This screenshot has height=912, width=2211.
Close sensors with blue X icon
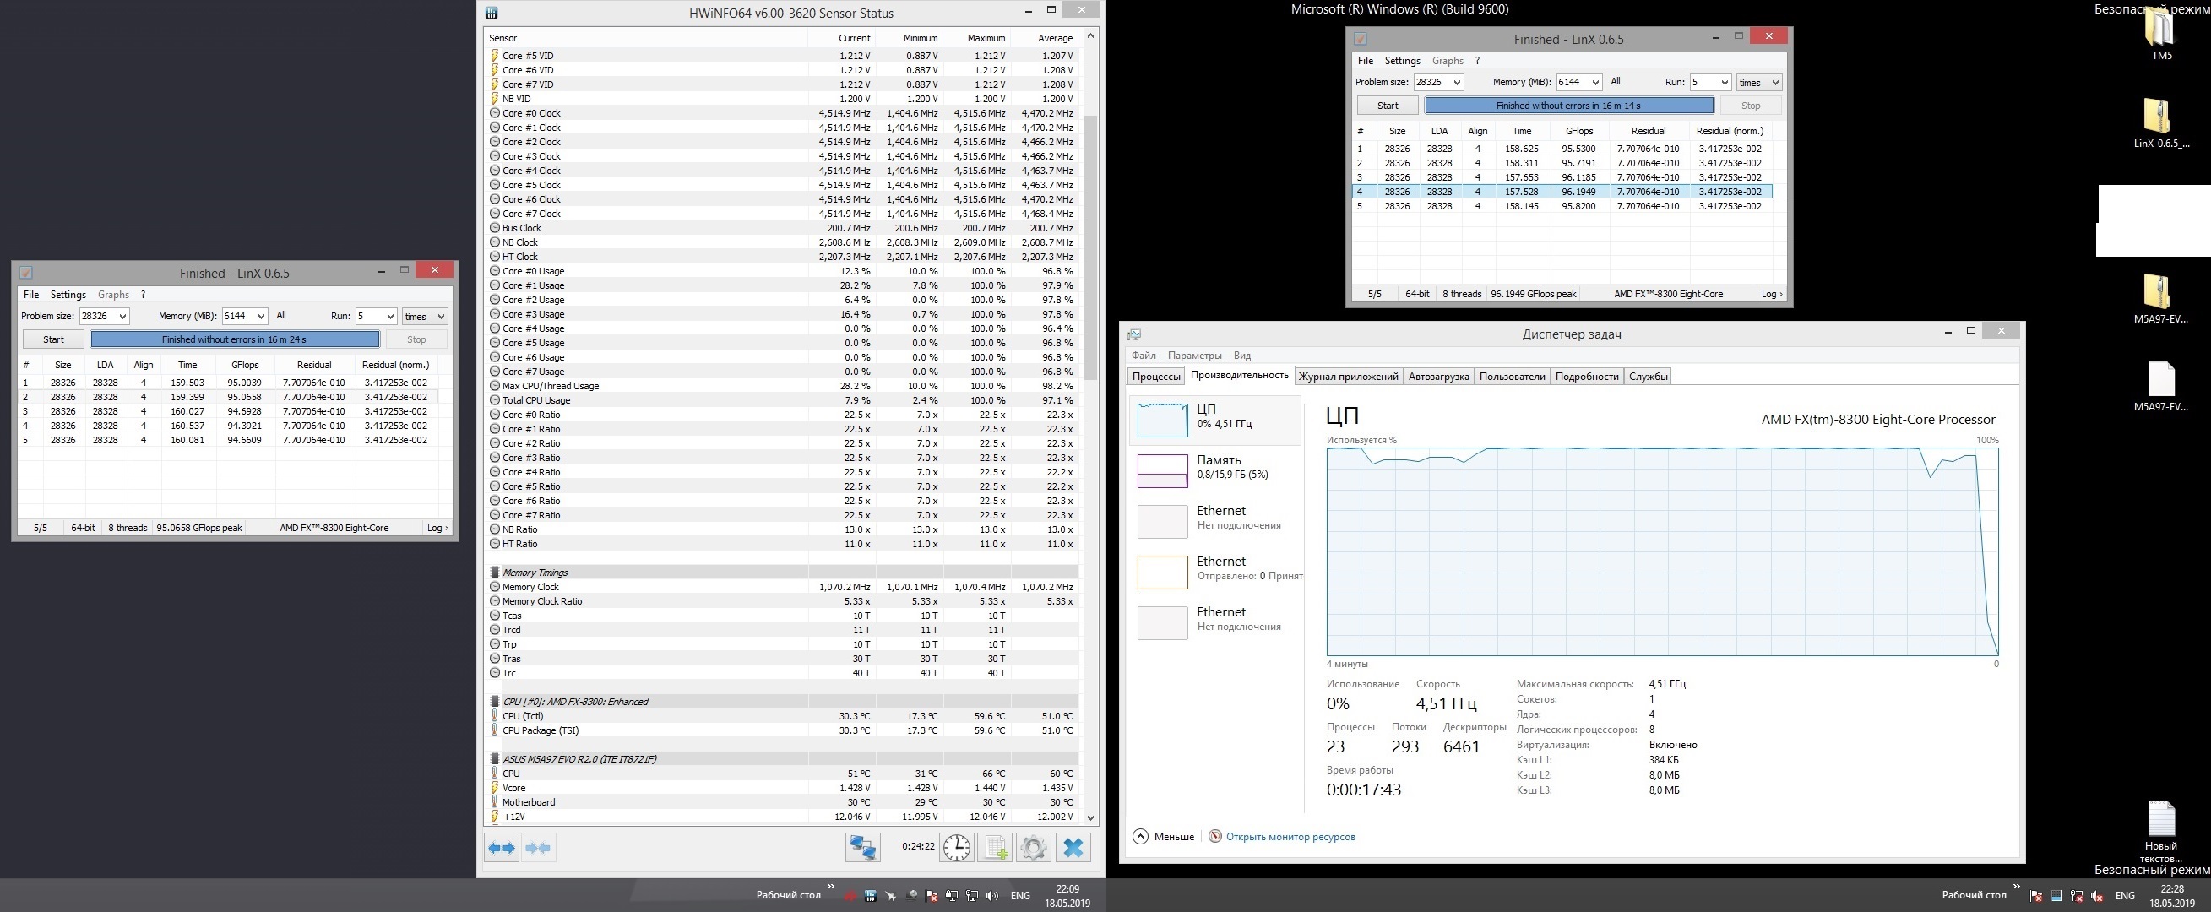click(1073, 848)
